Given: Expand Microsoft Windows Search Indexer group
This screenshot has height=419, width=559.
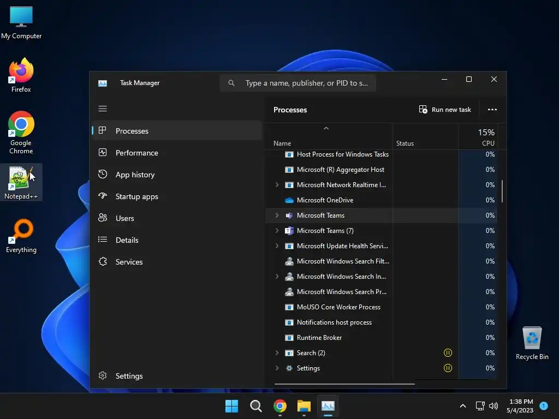Looking at the screenshot, I should (277, 277).
